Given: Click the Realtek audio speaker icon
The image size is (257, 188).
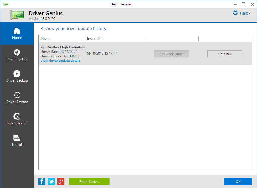Looking at the screenshot, I should tap(43, 47).
